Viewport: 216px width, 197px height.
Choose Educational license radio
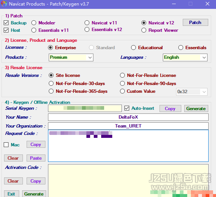click(133, 48)
